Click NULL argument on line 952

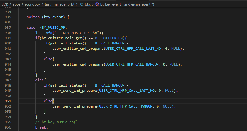coord(167,106)
